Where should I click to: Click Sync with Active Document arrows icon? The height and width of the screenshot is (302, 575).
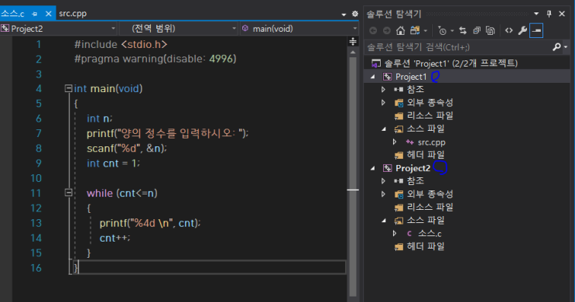463,31
